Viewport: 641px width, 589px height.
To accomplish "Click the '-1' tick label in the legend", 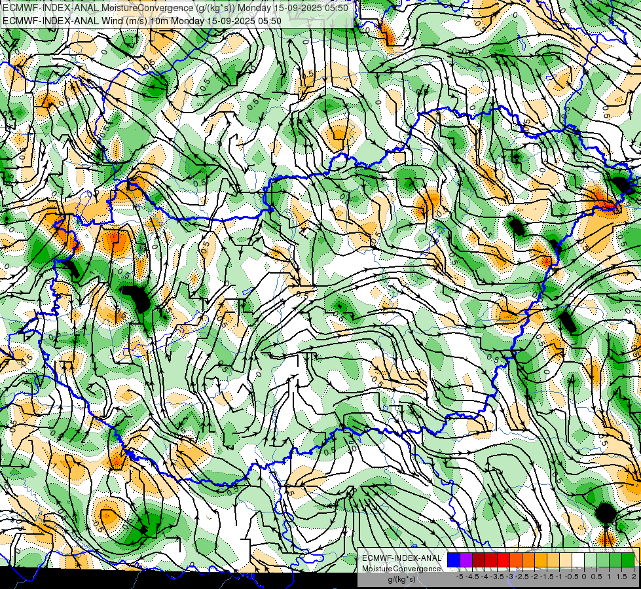I will click(559, 577).
